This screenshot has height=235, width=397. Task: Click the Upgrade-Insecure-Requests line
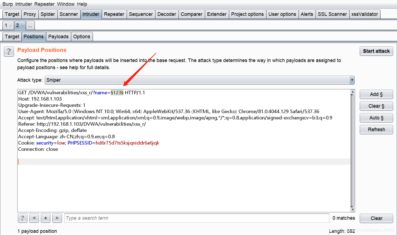pyautogui.click(x=52, y=105)
